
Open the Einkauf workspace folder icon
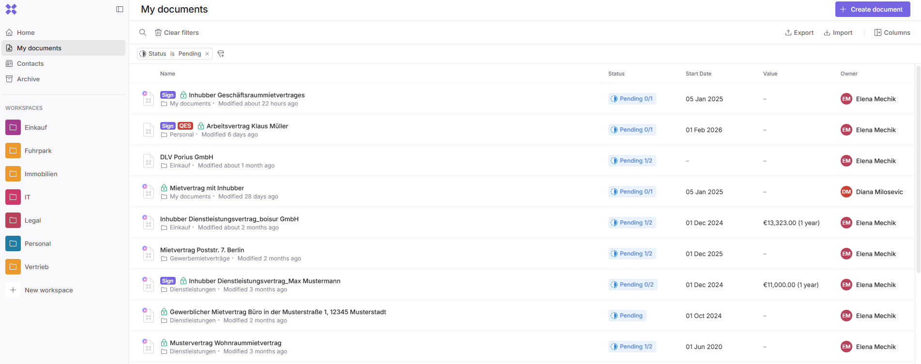13,127
